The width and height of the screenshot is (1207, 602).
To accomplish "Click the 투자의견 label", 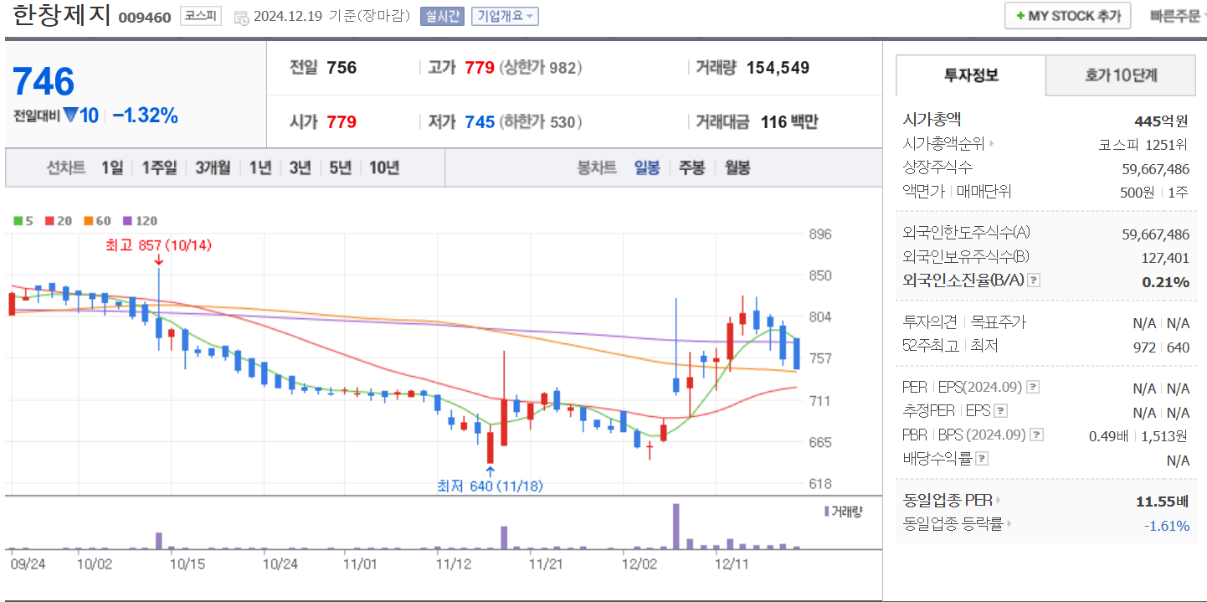I will click(x=929, y=322).
